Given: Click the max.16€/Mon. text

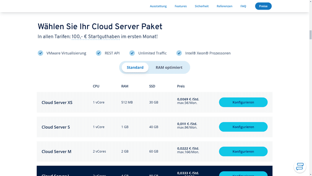Looking at the screenshot, I should [x=188, y=152].
